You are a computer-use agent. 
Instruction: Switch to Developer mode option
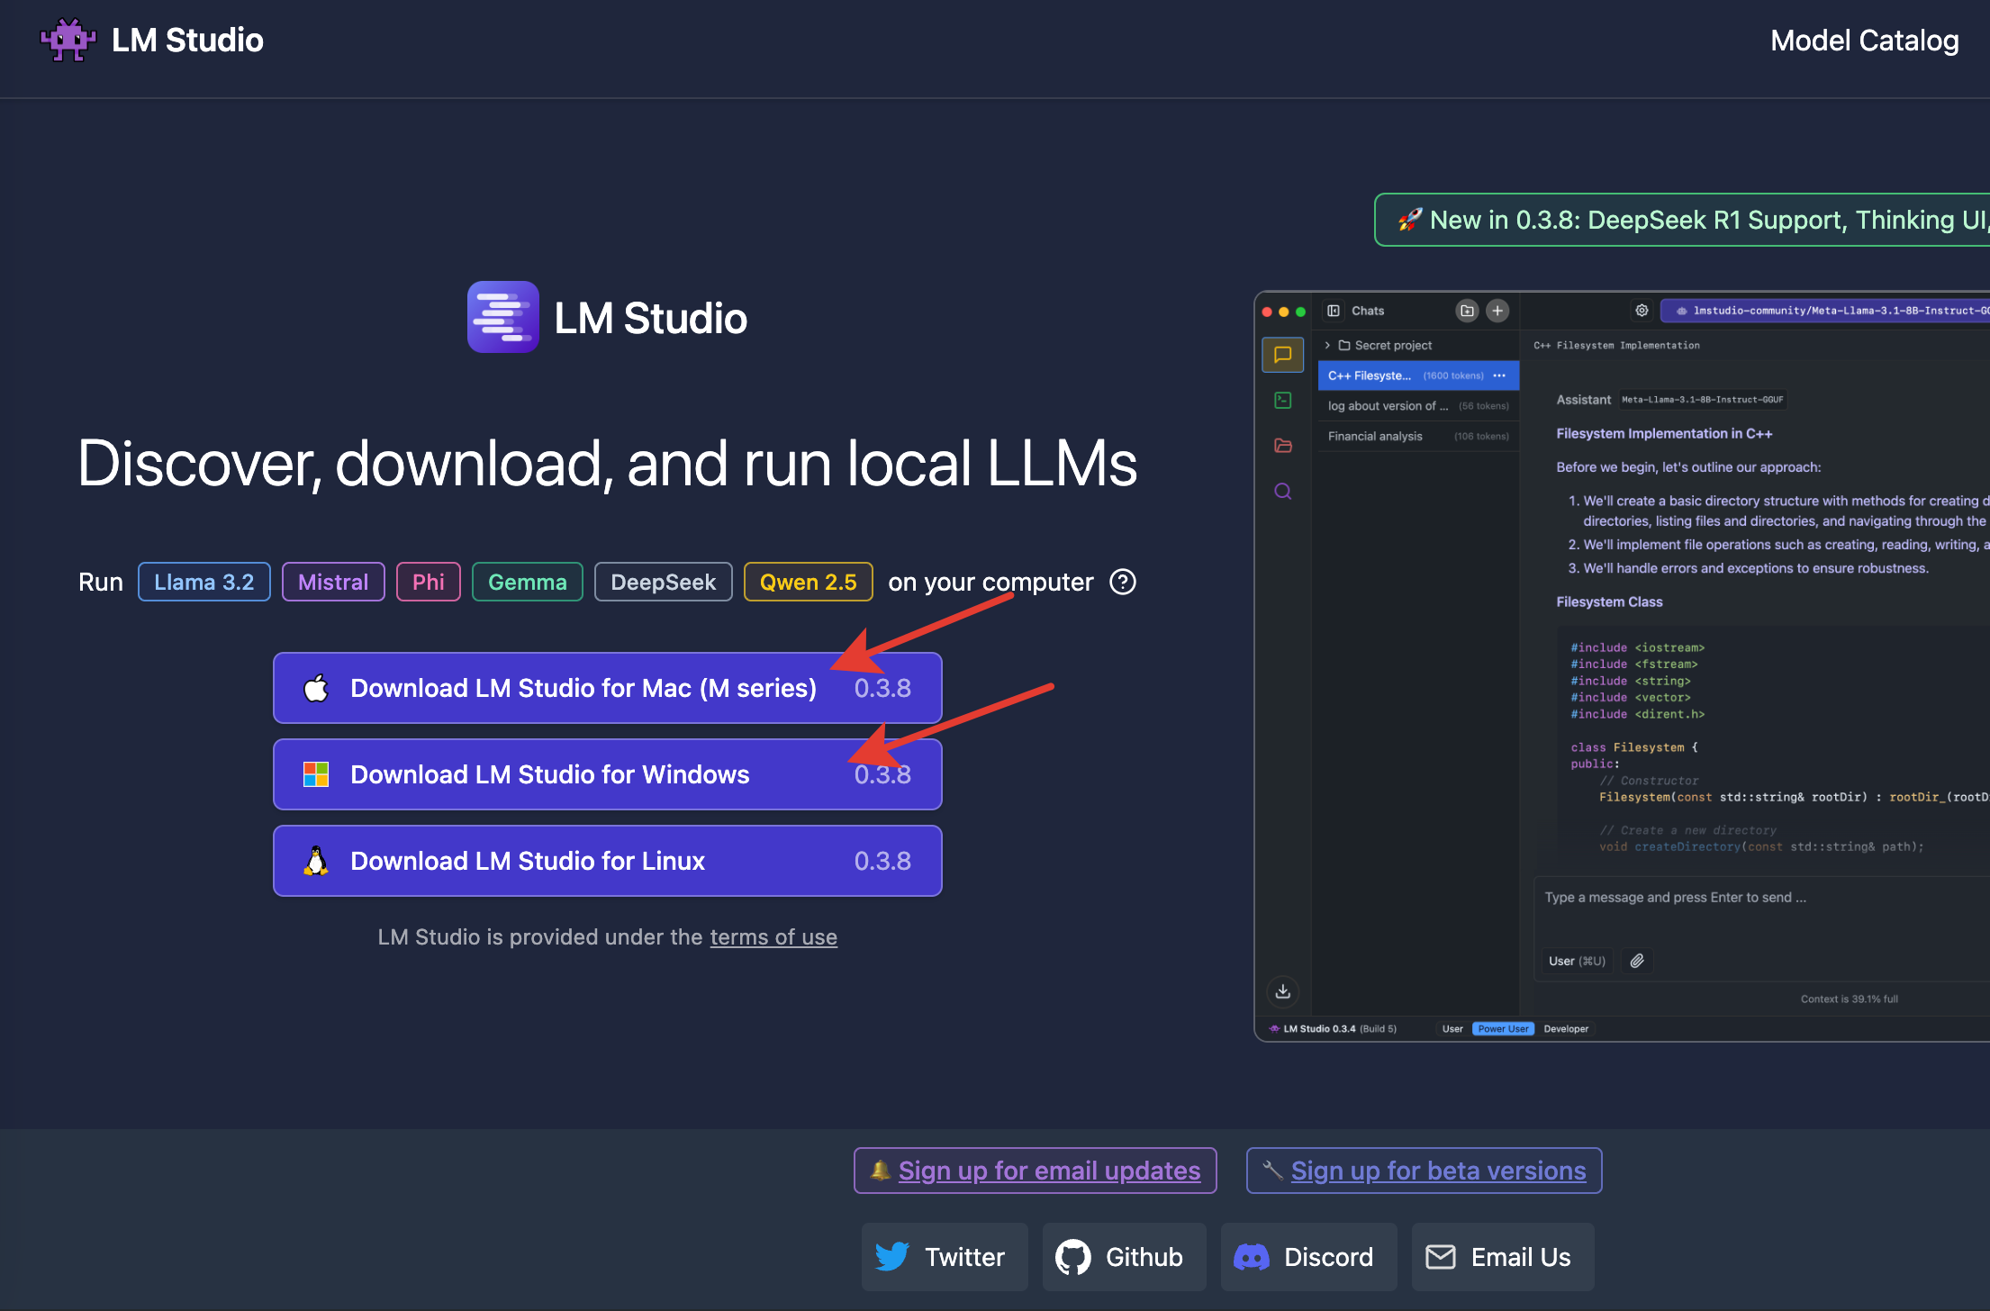(x=1566, y=1028)
